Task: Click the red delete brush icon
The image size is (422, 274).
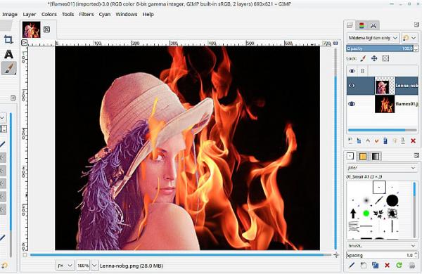Action: tap(387, 266)
